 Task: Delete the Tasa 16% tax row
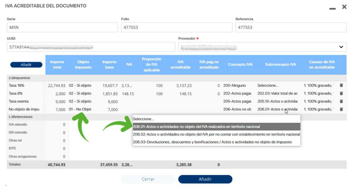[341, 85]
